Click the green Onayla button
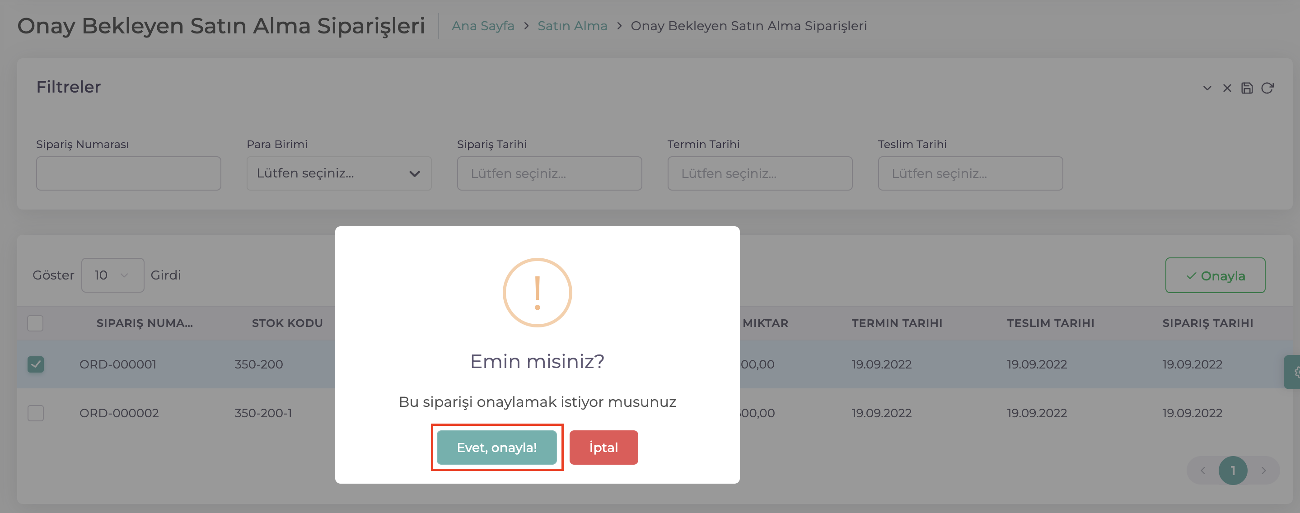Image resolution: width=1300 pixels, height=513 pixels. pyautogui.click(x=1215, y=275)
